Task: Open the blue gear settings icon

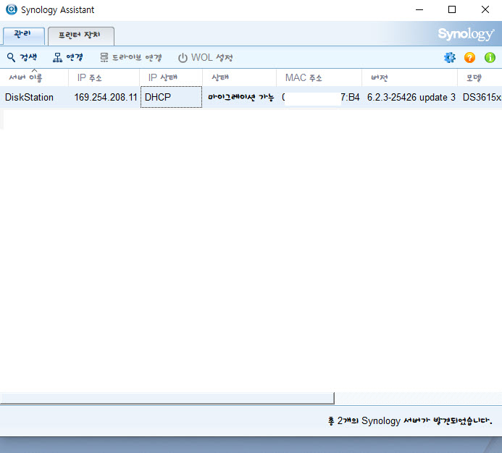Action: pos(450,58)
